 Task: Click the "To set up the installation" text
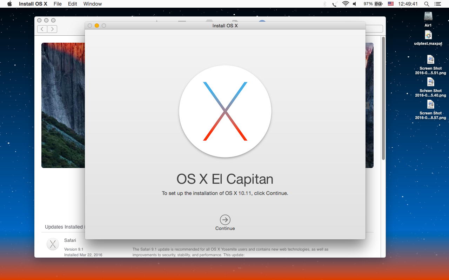(225, 193)
